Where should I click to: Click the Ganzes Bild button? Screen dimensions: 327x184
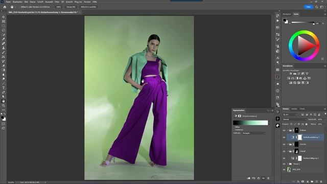coord(71,7)
